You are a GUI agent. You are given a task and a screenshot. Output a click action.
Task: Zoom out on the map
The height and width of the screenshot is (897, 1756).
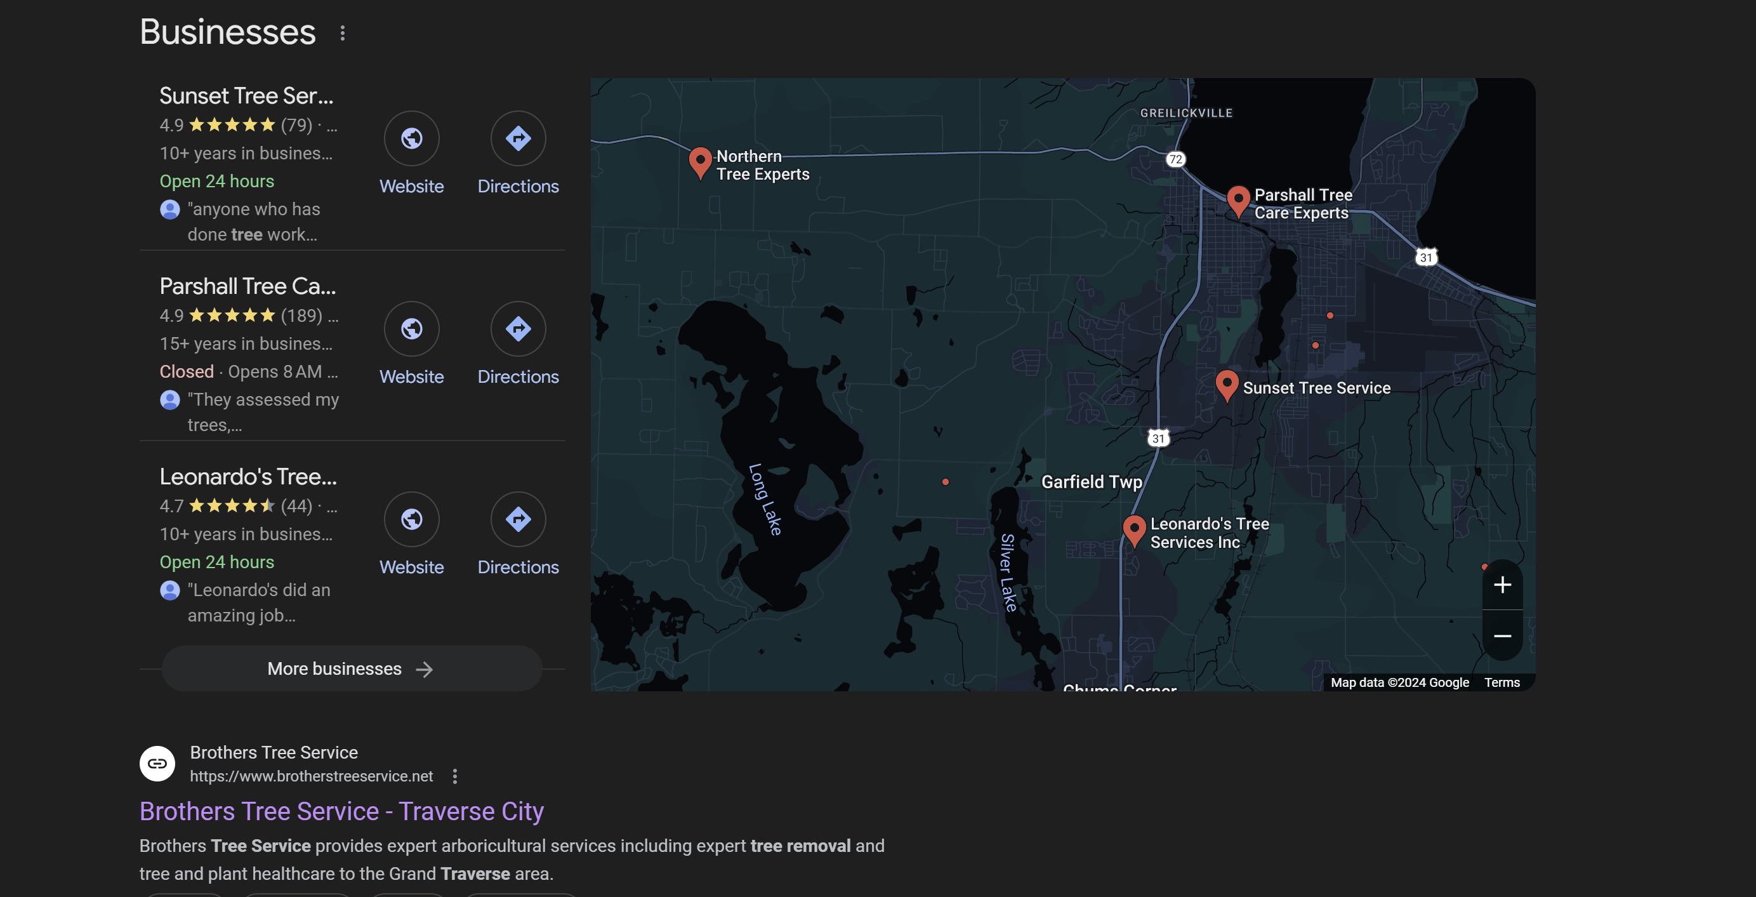click(x=1502, y=635)
